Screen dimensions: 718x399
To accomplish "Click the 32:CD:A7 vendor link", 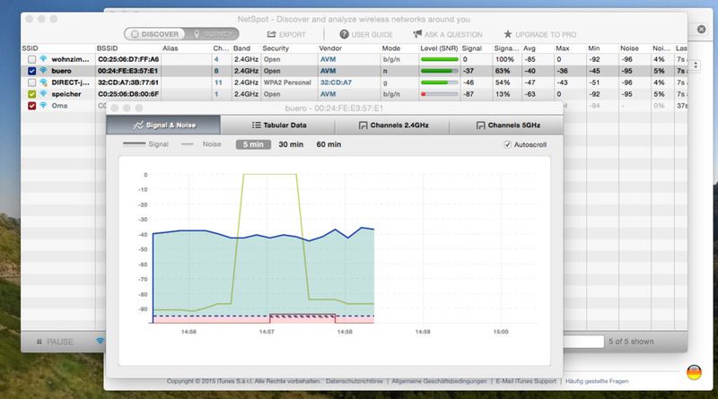I will [336, 82].
